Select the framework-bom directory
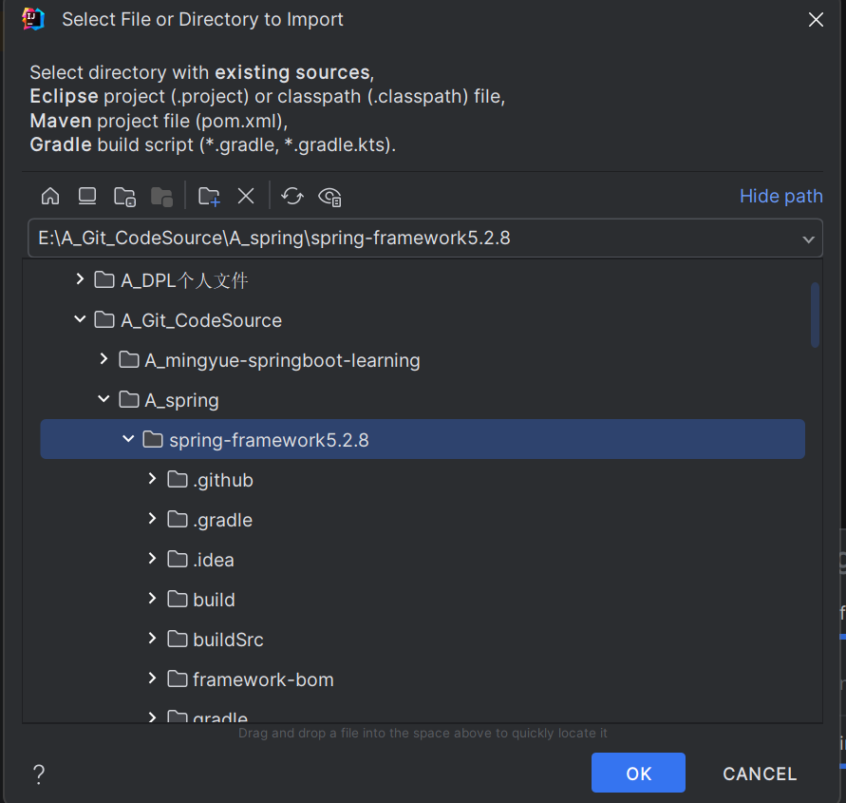The width and height of the screenshot is (846, 803). point(423,679)
